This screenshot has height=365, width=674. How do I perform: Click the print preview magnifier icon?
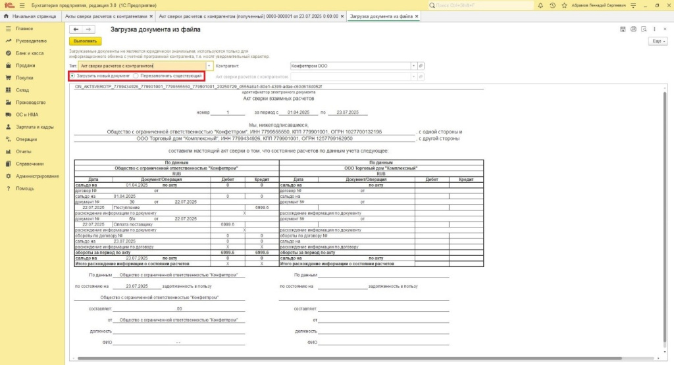(x=643, y=29)
